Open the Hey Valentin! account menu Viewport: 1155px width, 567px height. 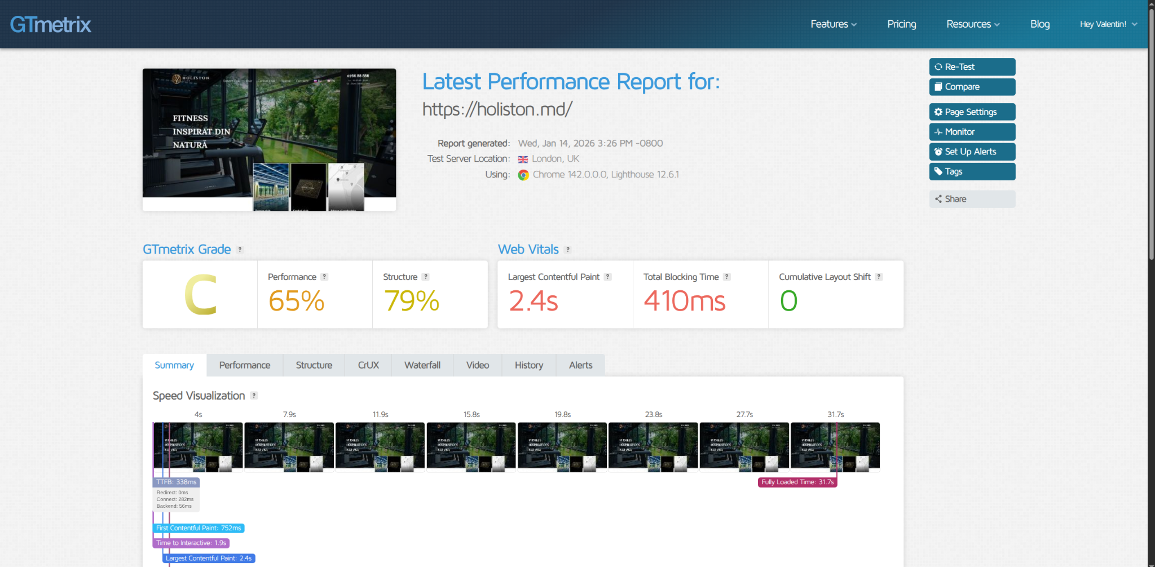(1108, 24)
